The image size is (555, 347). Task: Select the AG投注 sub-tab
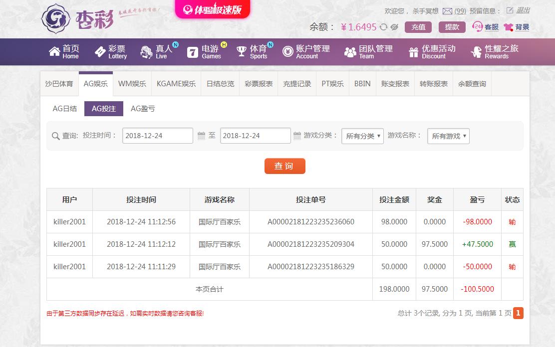pos(104,109)
